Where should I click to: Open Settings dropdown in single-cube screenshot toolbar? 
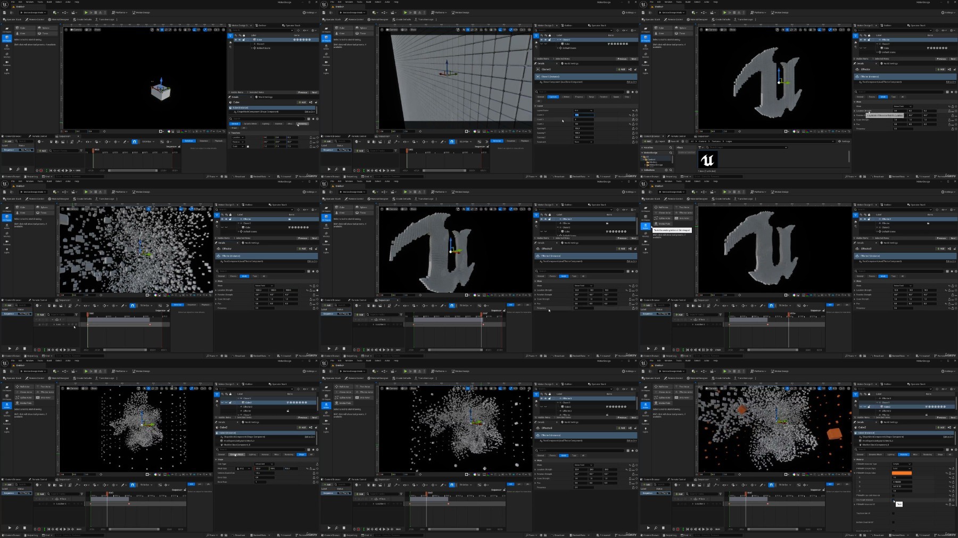tap(310, 12)
